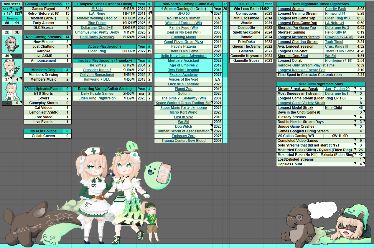Open the Drawing #2 (4/28) link

coord(339,37)
